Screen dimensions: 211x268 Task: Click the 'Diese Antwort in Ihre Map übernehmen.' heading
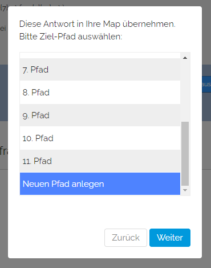coord(98,24)
